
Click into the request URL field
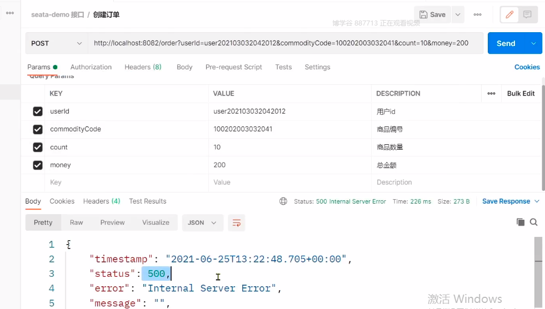(286, 43)
